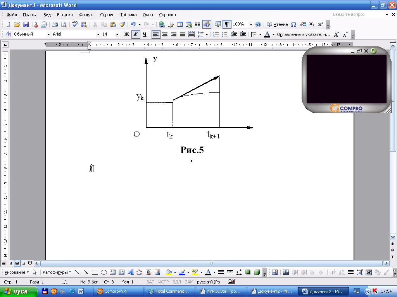Create a new blank document icon
This screenshot has height=297, width=397.
tap(8, 24)
